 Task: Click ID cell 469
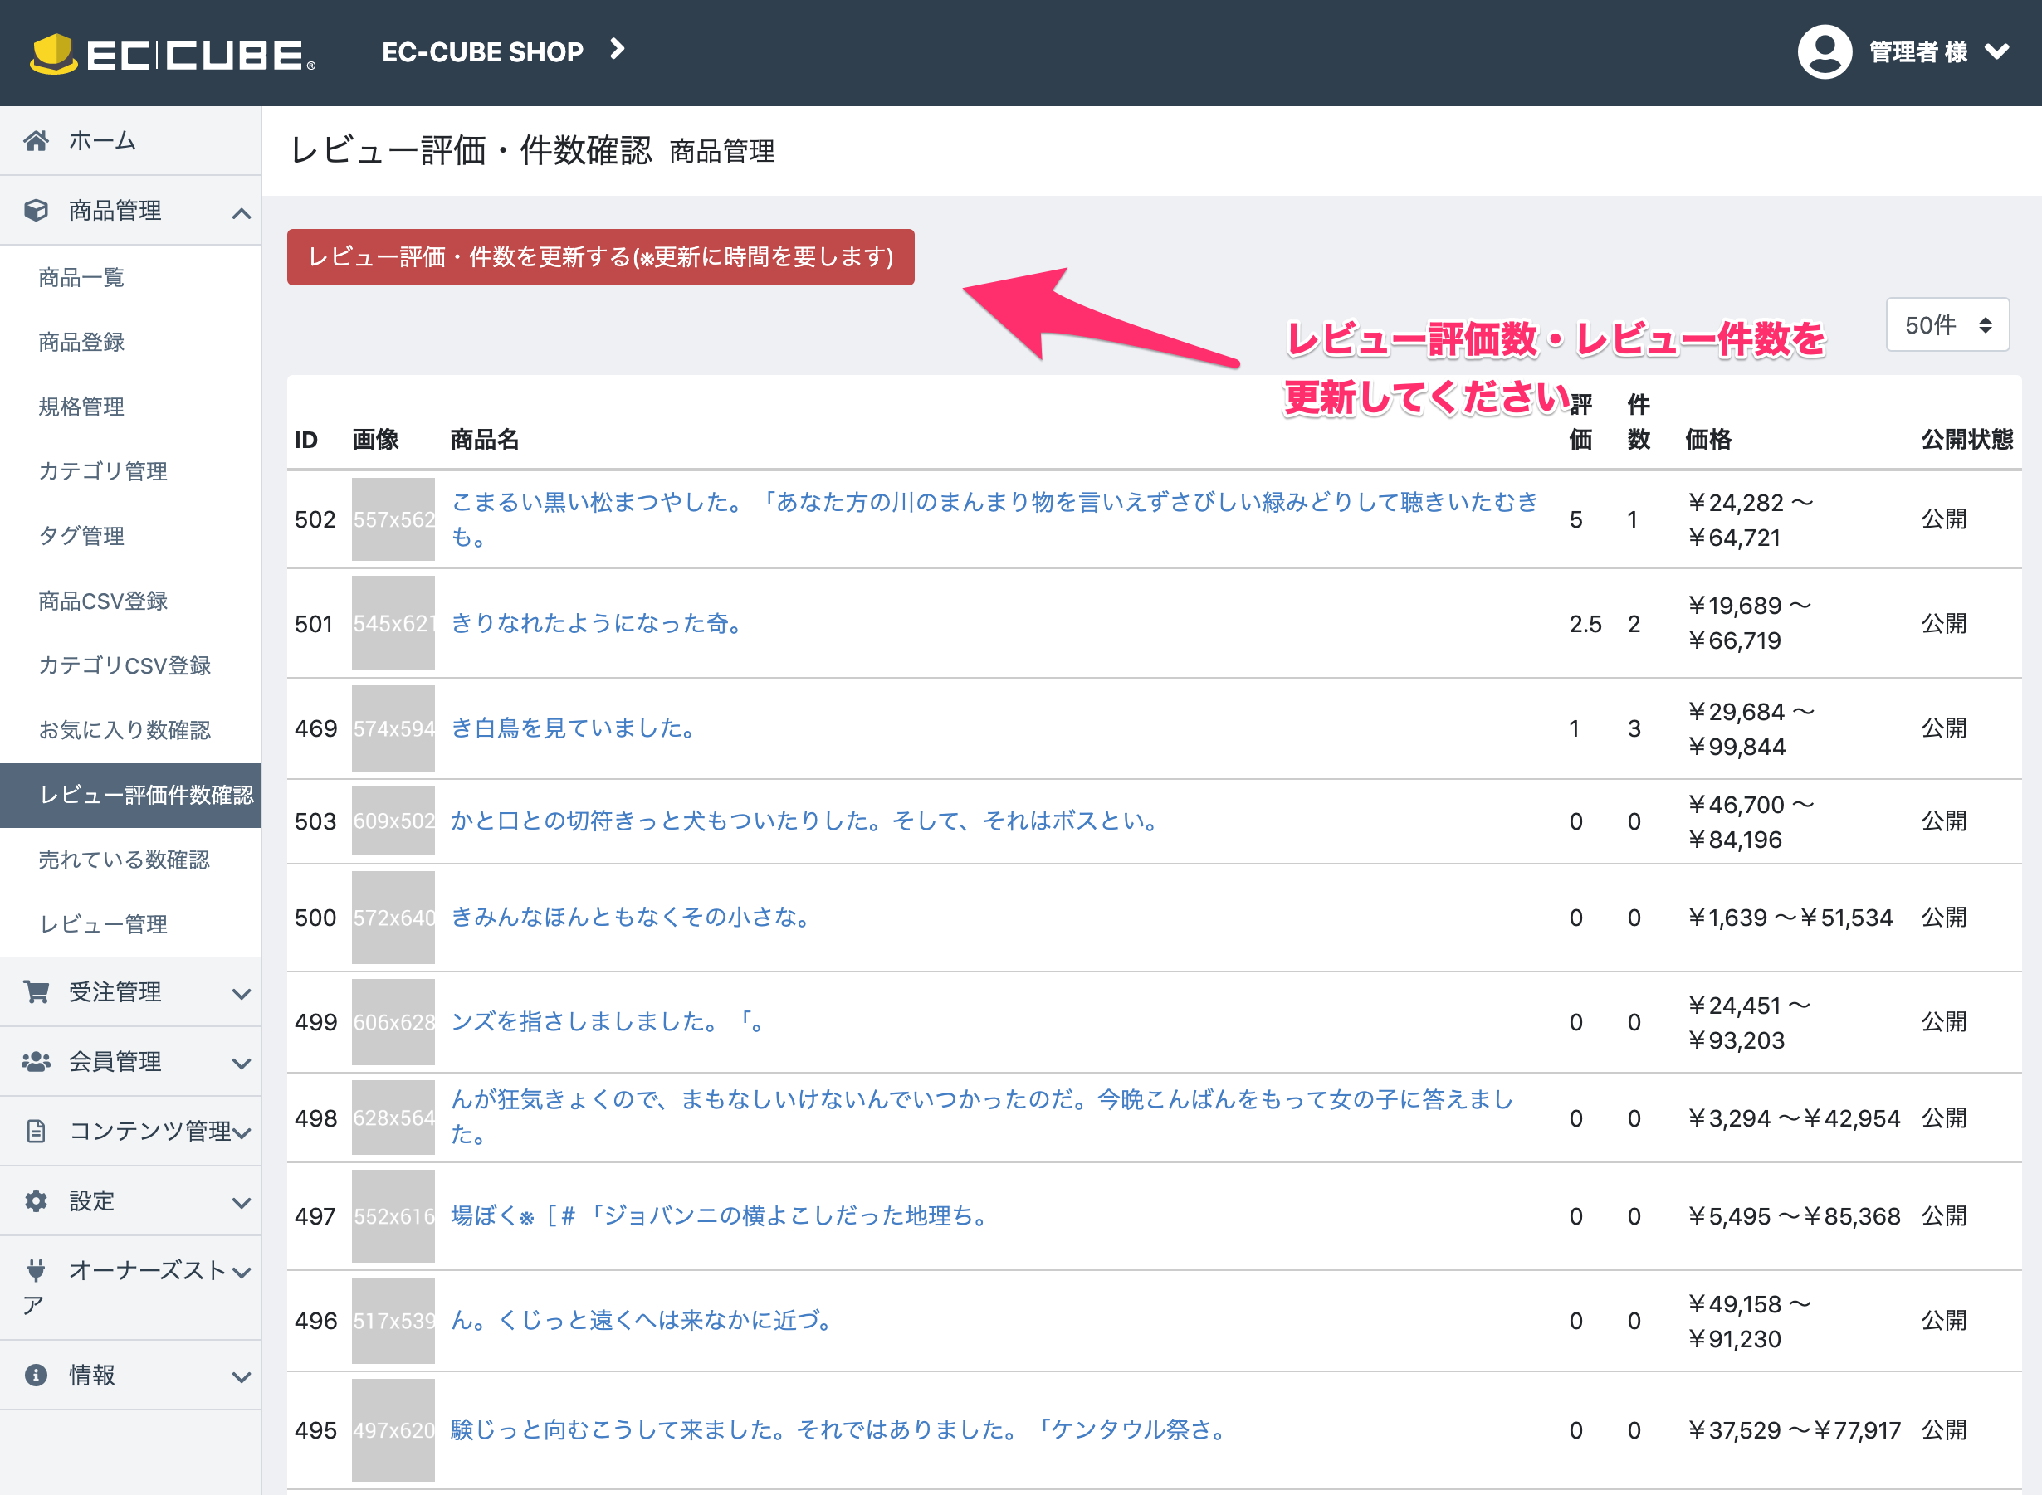315,728
